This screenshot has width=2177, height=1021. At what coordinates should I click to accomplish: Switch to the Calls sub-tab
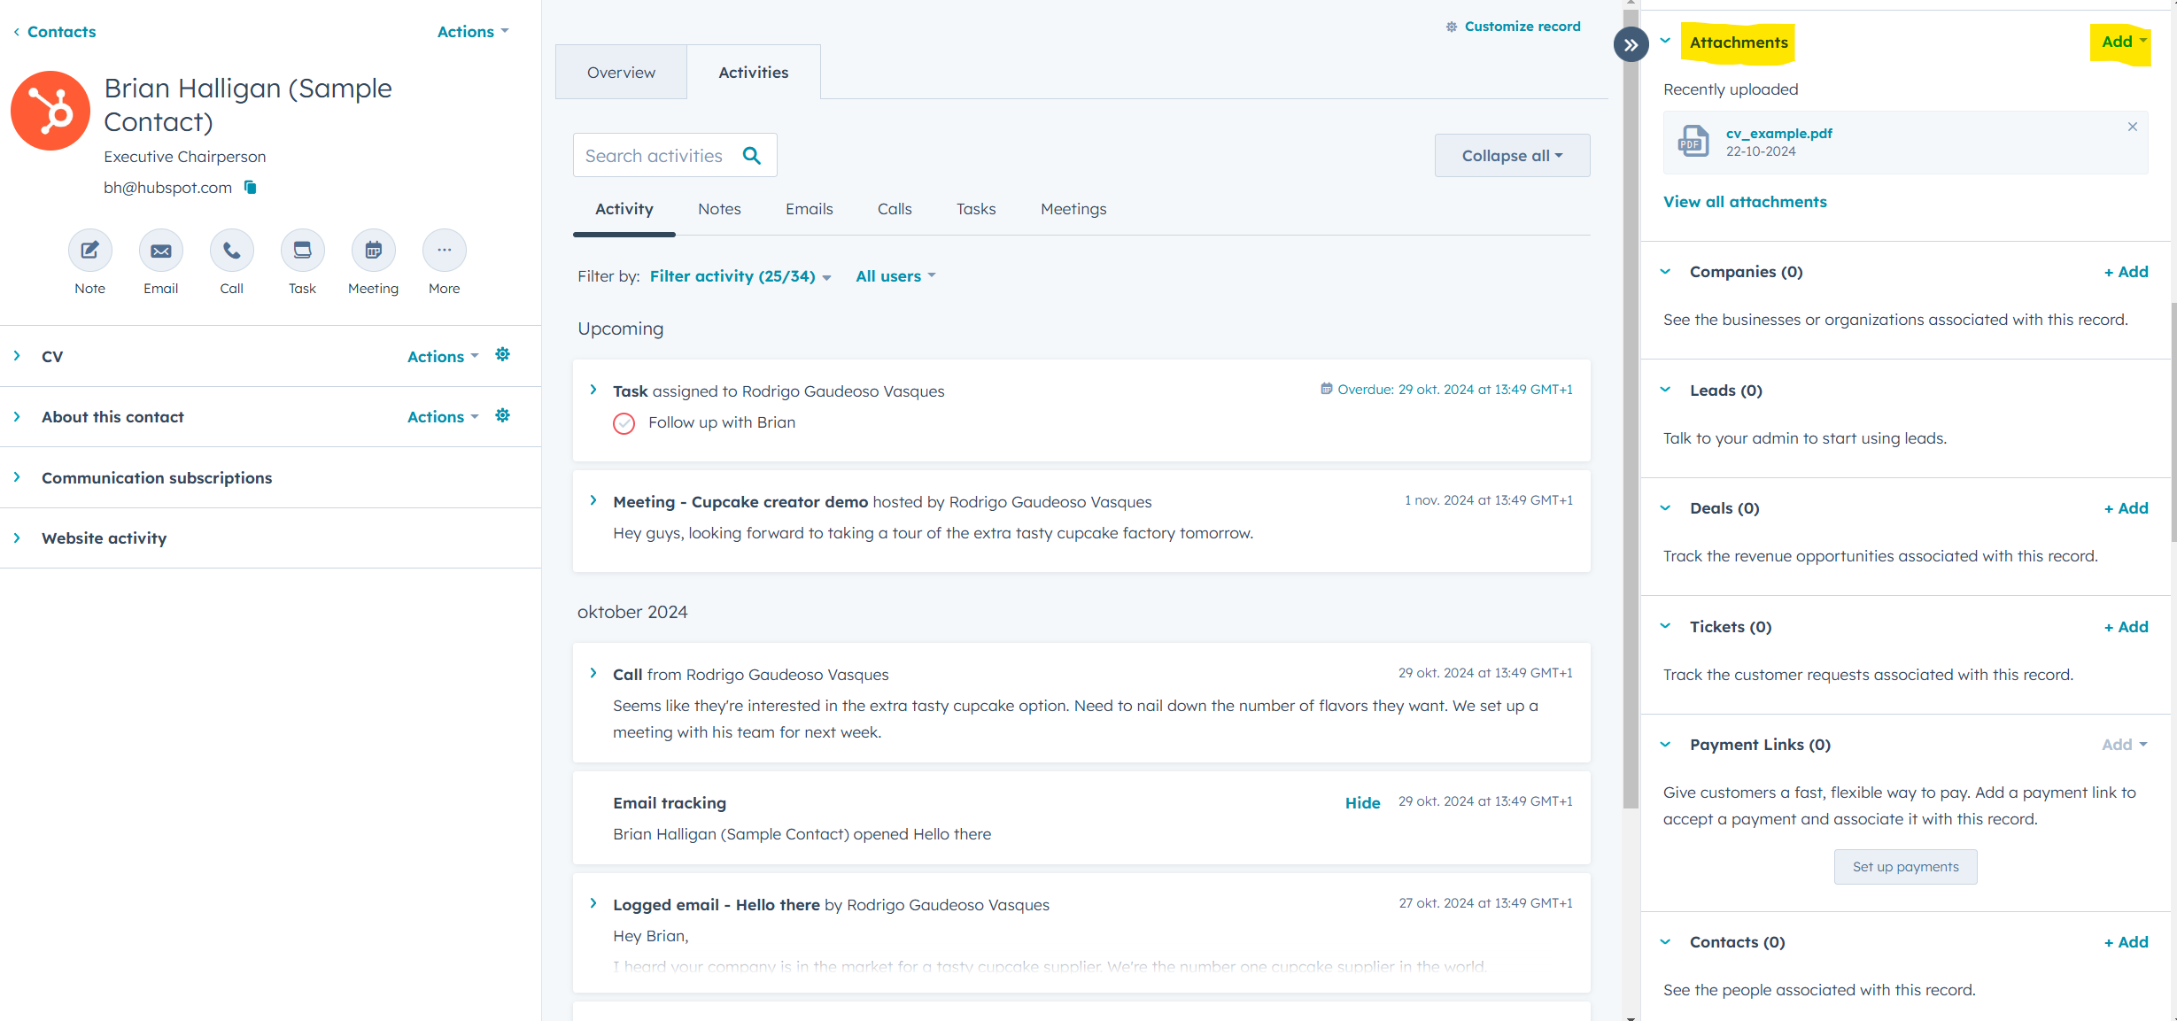pos(895,209)
